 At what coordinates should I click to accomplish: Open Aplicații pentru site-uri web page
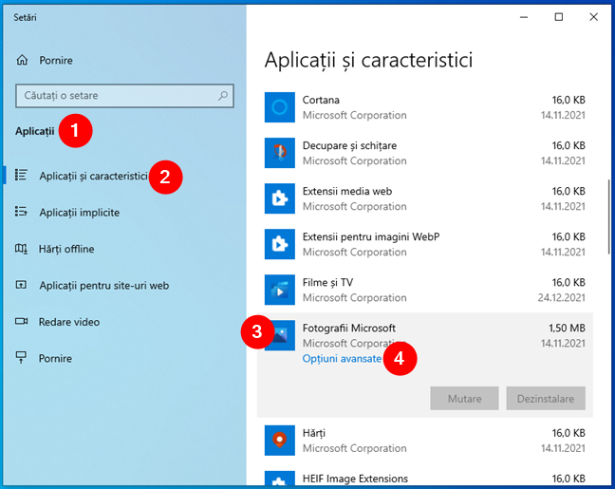104,285
